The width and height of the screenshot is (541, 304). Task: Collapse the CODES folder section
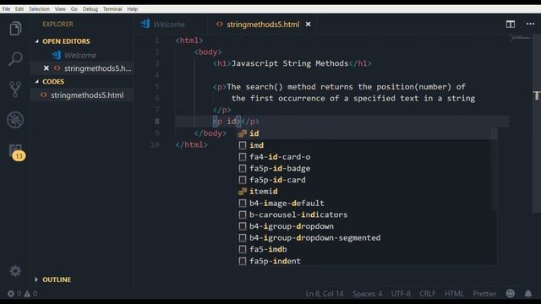tap(37, 82)
